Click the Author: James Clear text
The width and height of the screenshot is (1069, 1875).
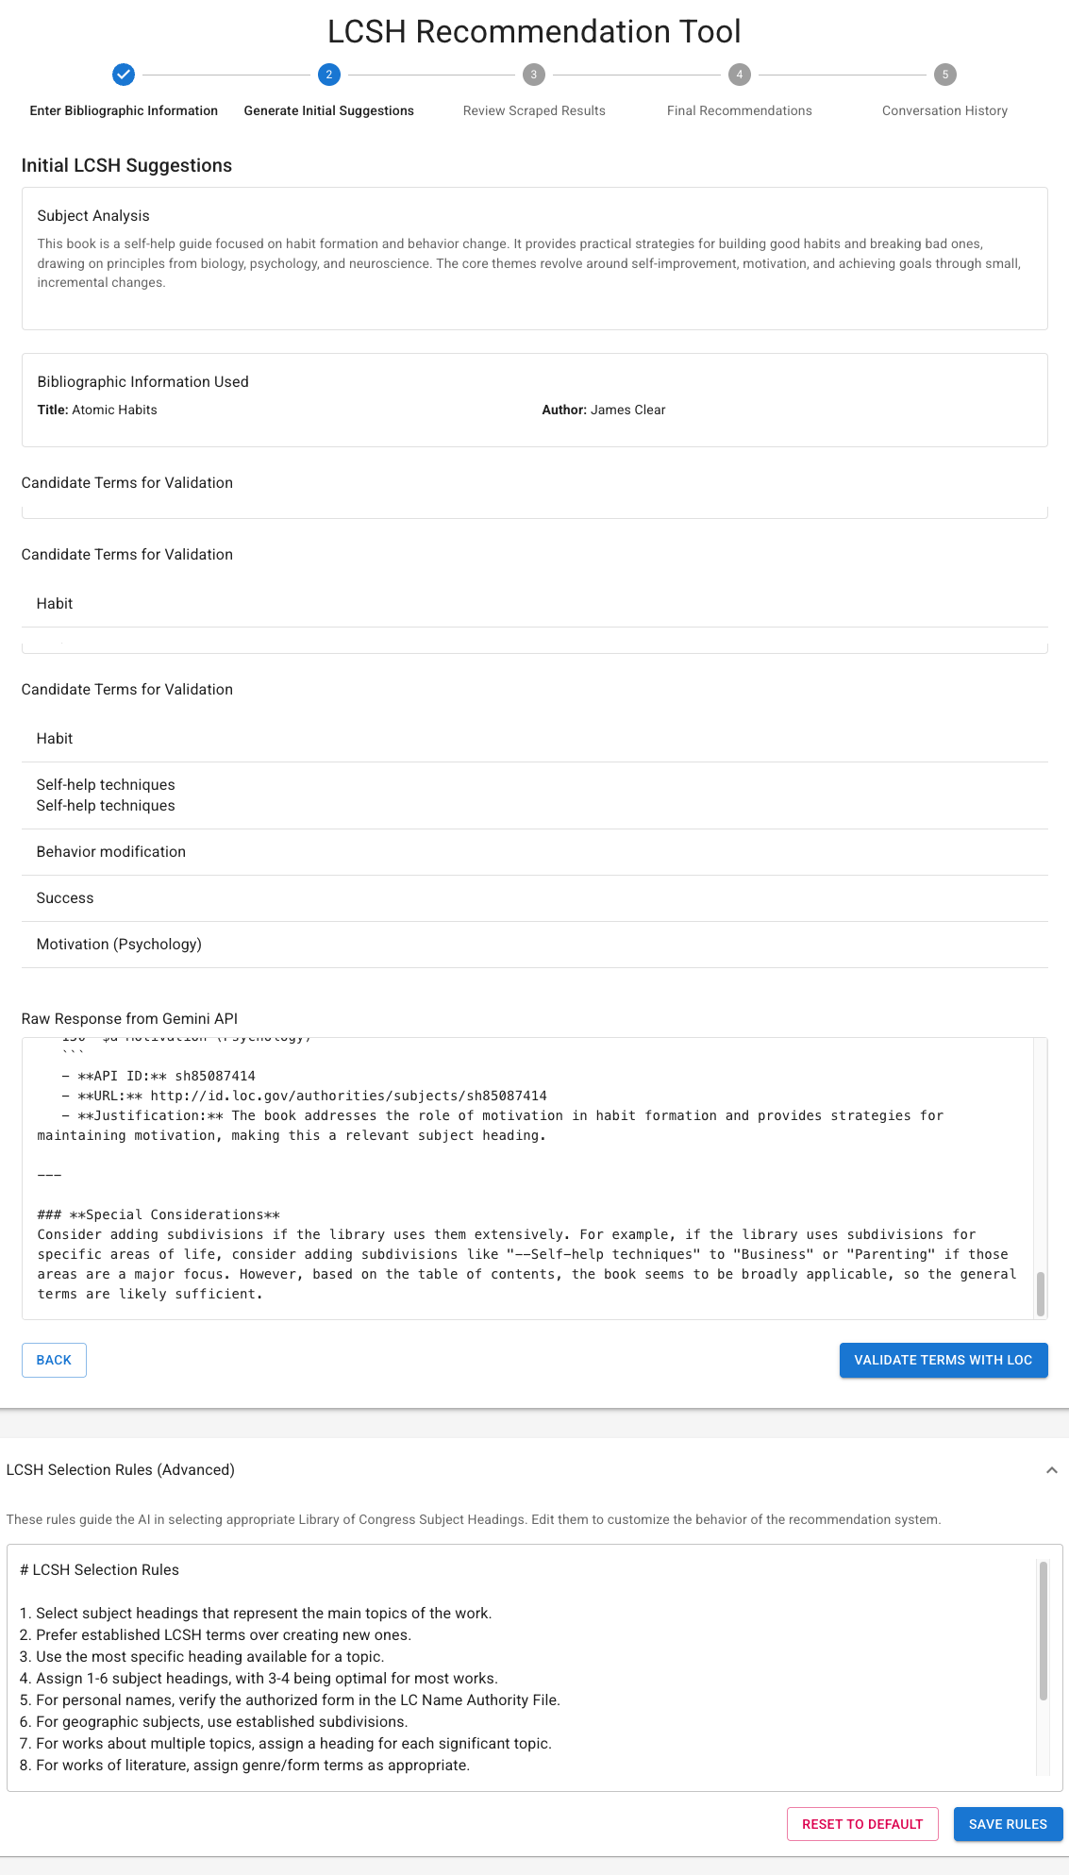tap(604, 410)
